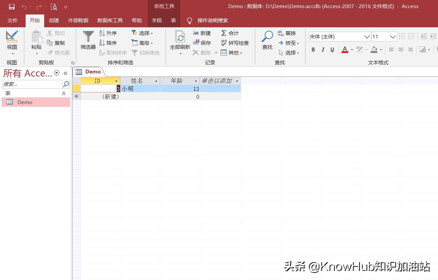
Task: Toggle bold formatting
Action: (x=313, y=50)
